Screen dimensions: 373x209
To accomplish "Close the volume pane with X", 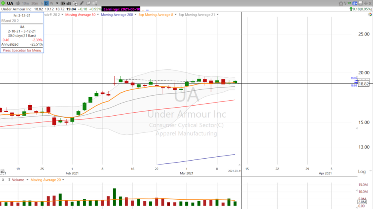I will (x=3, y=180).
